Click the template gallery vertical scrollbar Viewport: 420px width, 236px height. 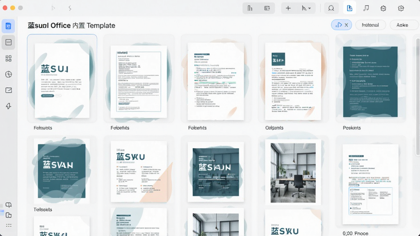(x=418, y=97)
